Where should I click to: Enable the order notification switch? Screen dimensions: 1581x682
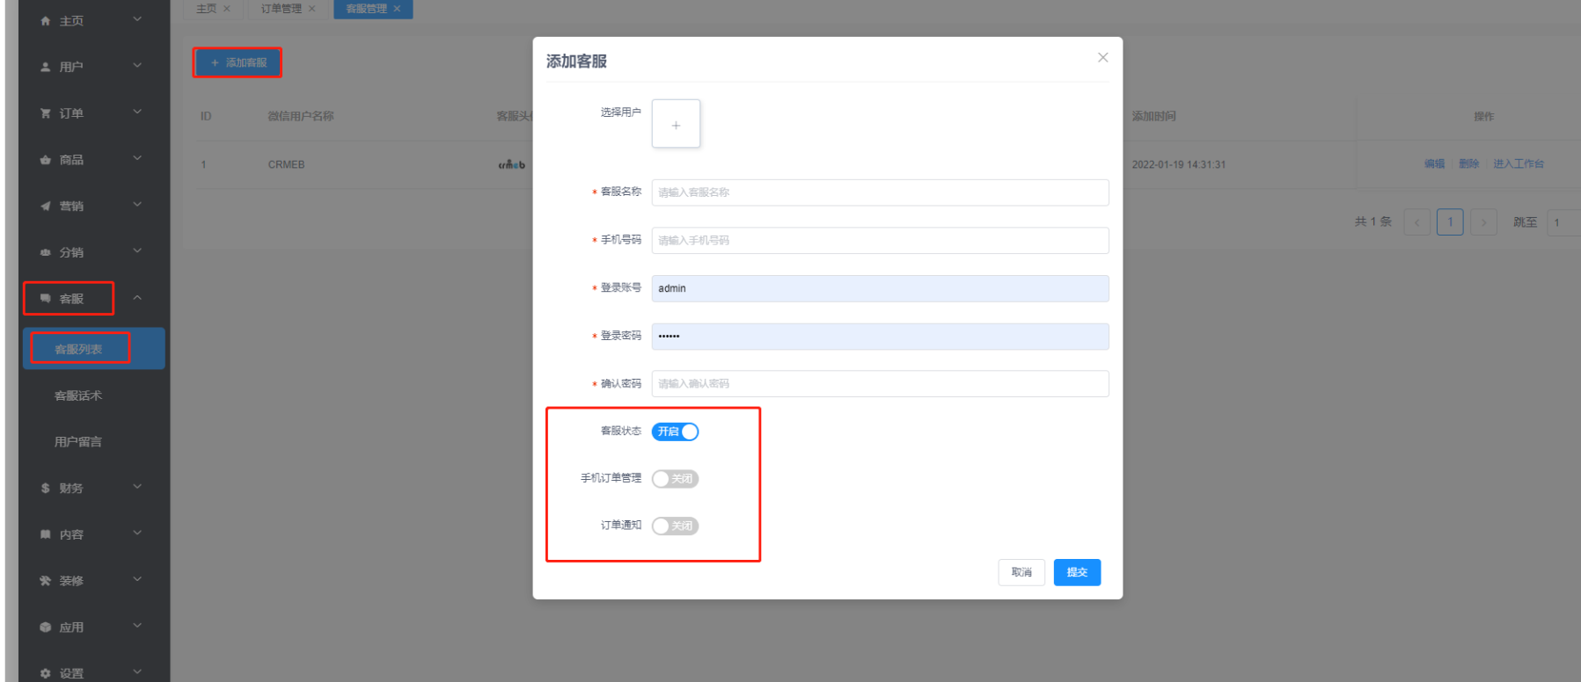pos(675,526)
